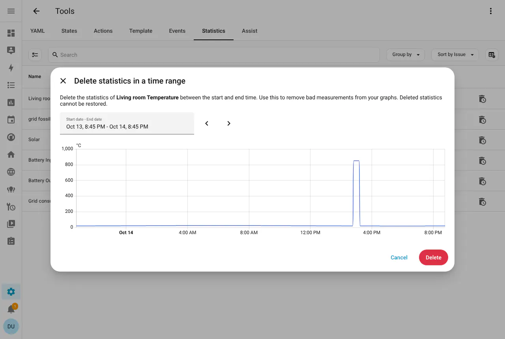This screenshot has height=339, width=505.
Task: Click the temperature spike on the graph
Action: tap(356, 193)
